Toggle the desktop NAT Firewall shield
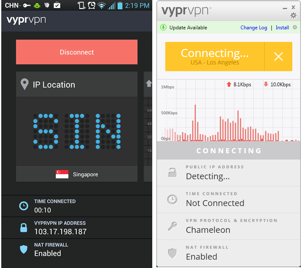302x268 pixels. tap(172, 253)
